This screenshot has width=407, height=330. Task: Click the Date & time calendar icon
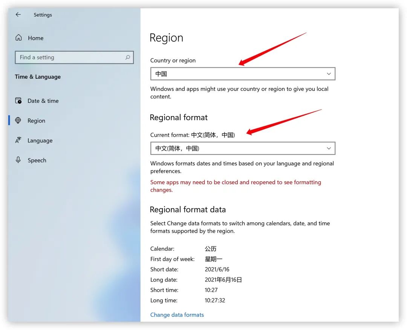click(x=18, y=101)
